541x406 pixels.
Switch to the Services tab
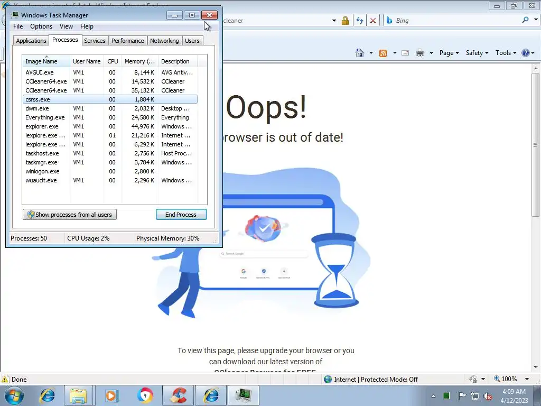[95, 41]
